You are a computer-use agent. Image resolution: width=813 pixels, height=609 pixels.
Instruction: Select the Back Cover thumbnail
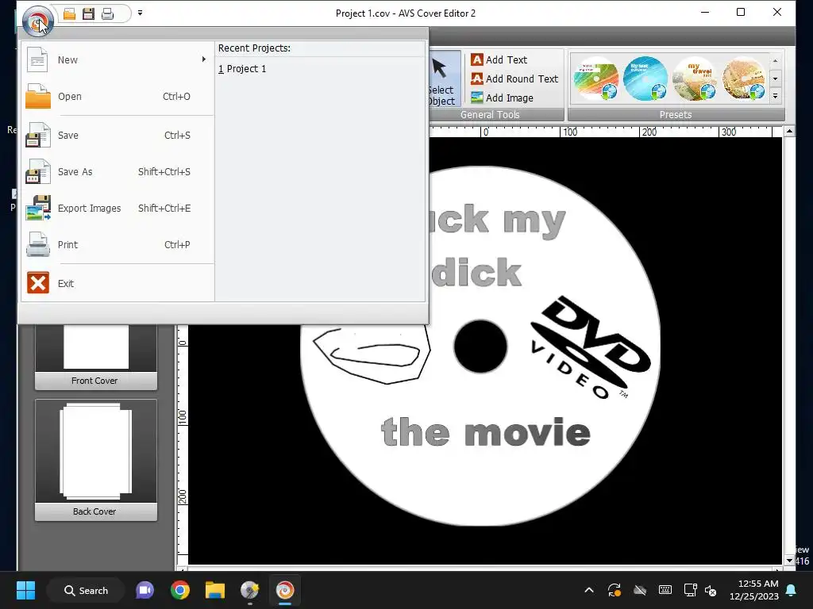point(96,460)
